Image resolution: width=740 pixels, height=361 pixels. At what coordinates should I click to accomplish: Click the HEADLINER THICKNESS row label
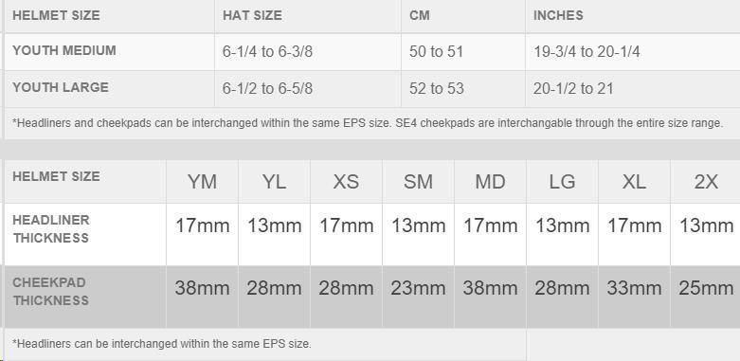pos(51,229)
